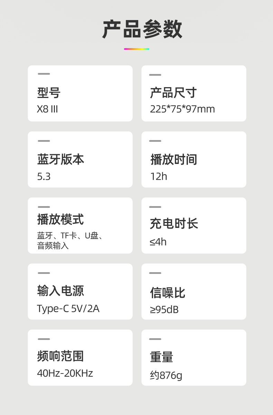
Task: Click the 播放模式 label
Action: [x=60, y=219]
